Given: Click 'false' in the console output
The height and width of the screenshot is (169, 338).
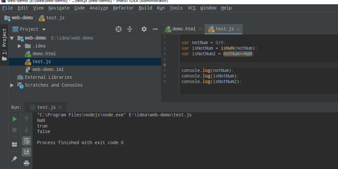Looking at the screenshot, I should pyautogui.click(x=44, y=131).
